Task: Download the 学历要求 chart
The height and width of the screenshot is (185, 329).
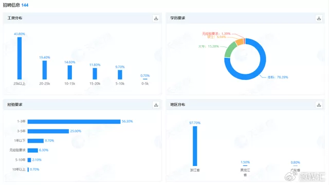Action: (319, 18)
